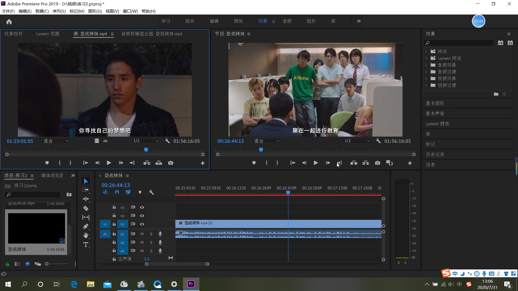Enable voice-over record on A3
Screen dimensions: 518x291
pyautogui.click(x=160, y=251)
